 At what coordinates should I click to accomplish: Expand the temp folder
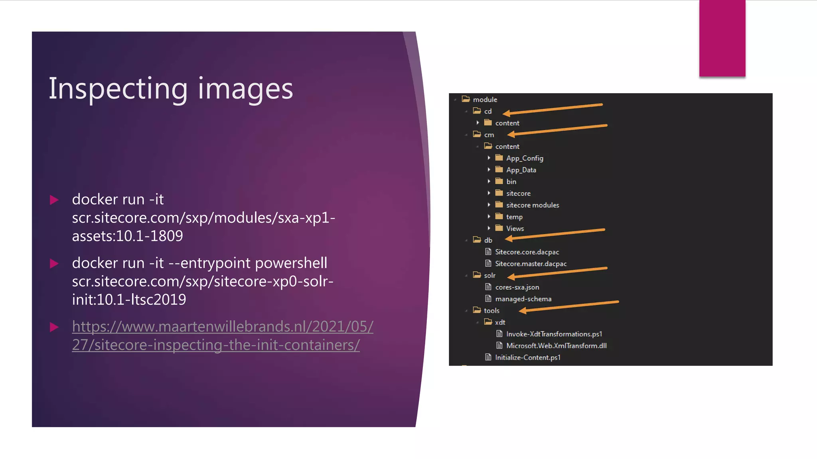point(489,216)
